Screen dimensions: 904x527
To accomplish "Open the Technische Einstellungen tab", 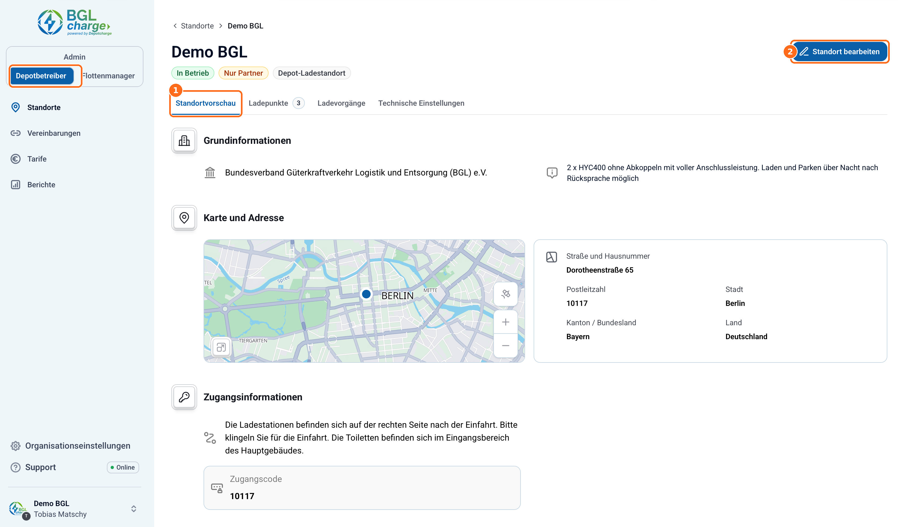I will coord(421,103).
